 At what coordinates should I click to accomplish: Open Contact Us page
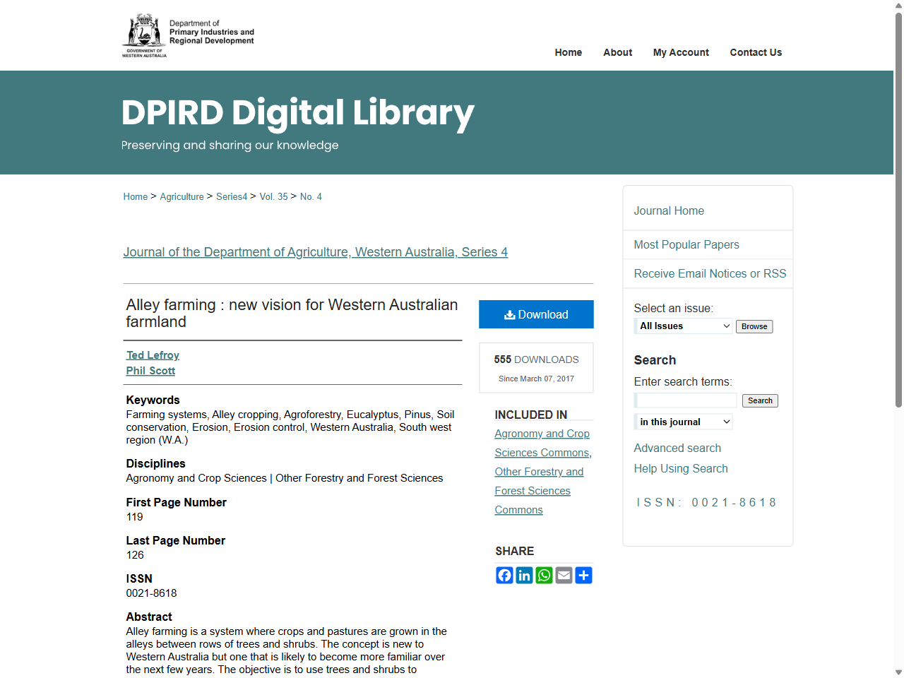[756, 52]
